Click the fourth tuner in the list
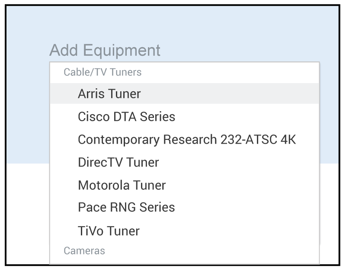The height and width of the screenshot is (270, 346). [x=118, y=163]
